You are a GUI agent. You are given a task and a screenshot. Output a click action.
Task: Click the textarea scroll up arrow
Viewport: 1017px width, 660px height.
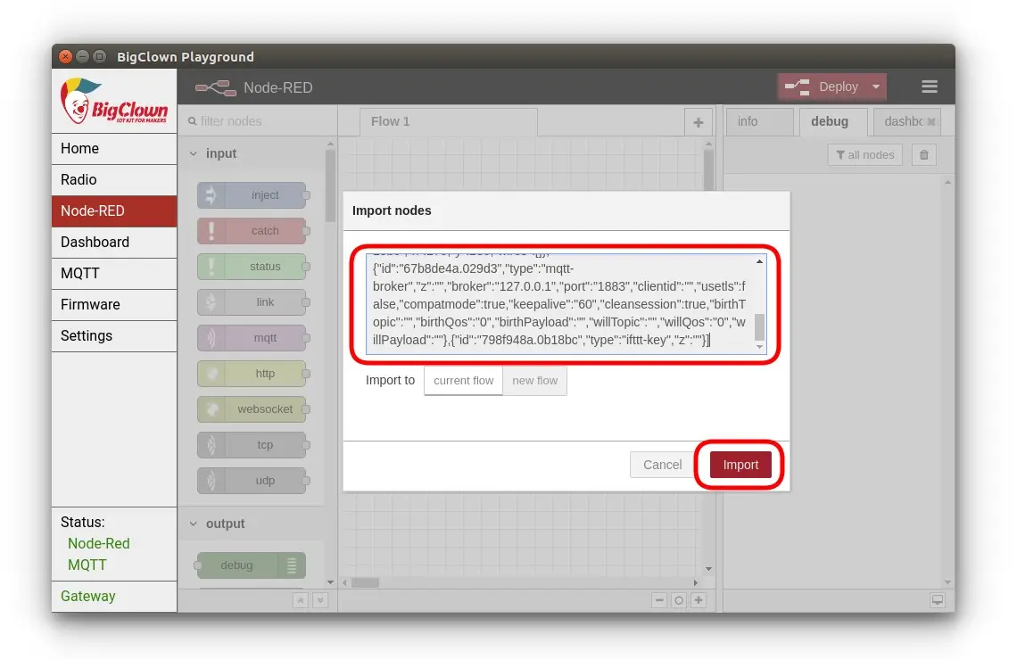point(759,262)
